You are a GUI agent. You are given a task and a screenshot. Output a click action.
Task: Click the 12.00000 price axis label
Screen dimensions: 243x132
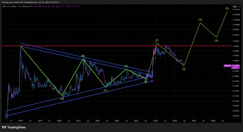click(236, 25)
